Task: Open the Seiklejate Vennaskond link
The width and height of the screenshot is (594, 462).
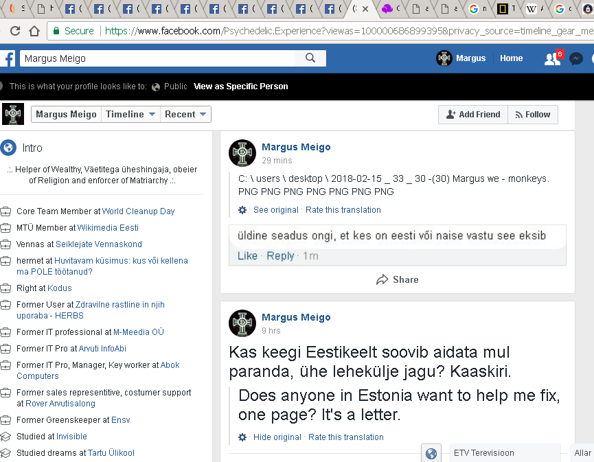Action: pos(99,244)
